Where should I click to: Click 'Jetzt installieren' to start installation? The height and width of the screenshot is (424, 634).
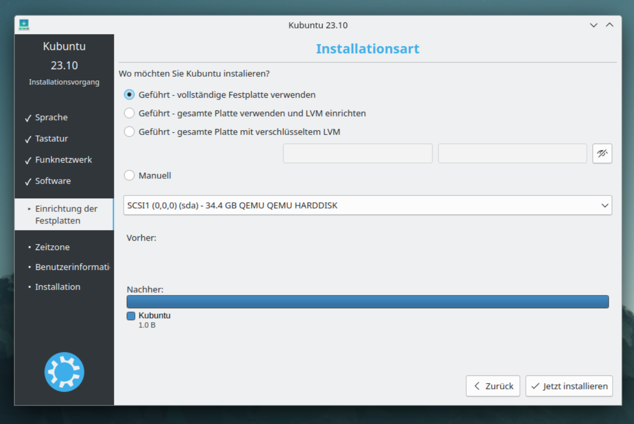569,386
